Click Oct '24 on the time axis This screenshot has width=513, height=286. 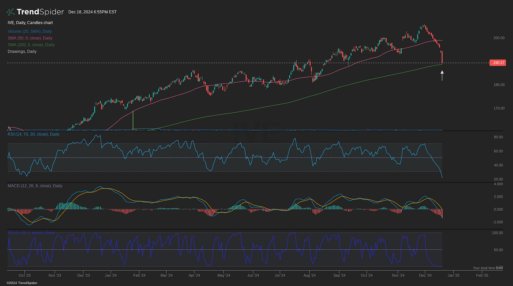[367, 275]
